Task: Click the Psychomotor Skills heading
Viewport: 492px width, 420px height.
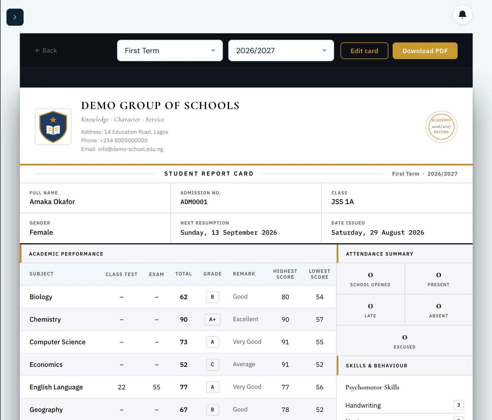Action: point(372,387)
